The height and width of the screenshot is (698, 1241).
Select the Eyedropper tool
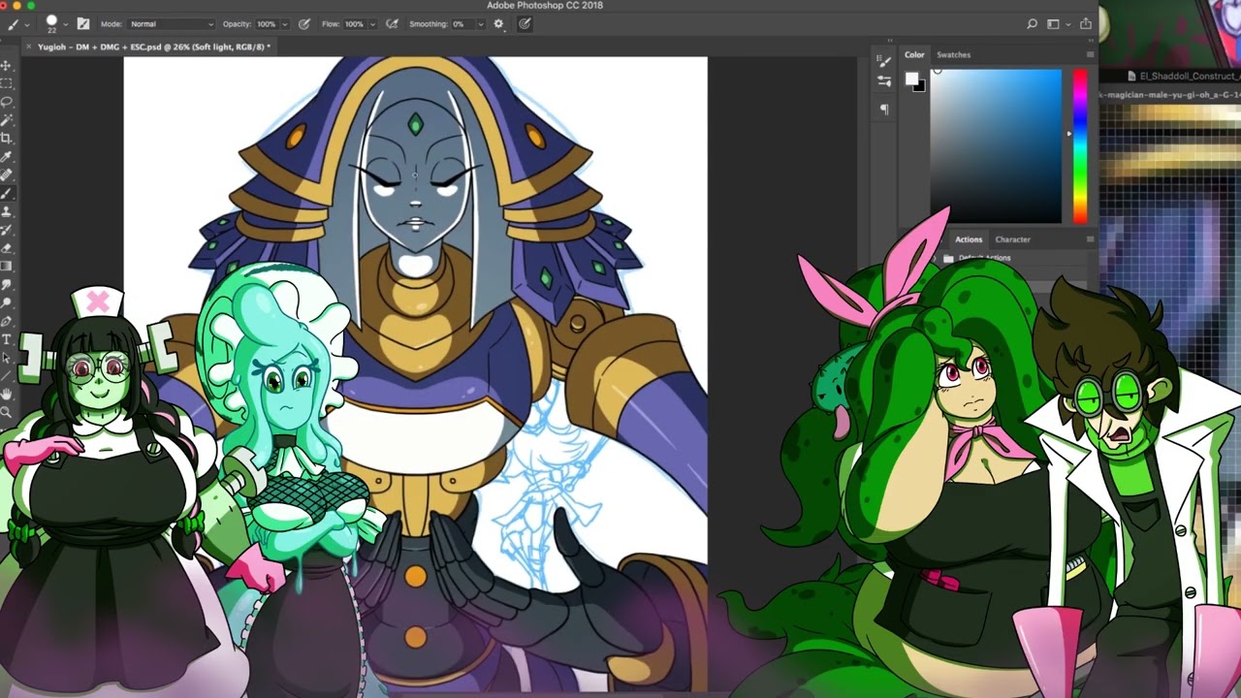point(6,157)
